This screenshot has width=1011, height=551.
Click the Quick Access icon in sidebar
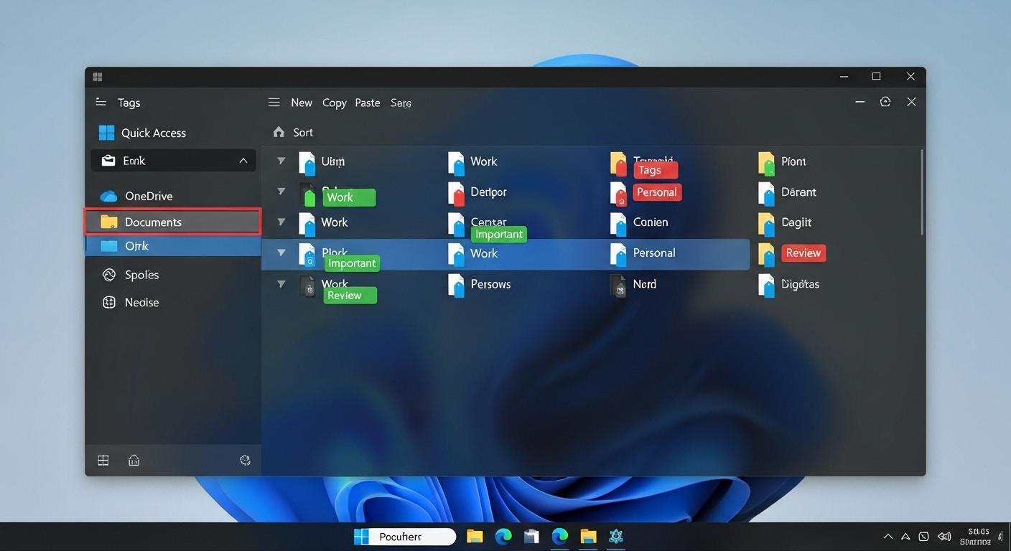pyautogui.click(x=106, y=132)
